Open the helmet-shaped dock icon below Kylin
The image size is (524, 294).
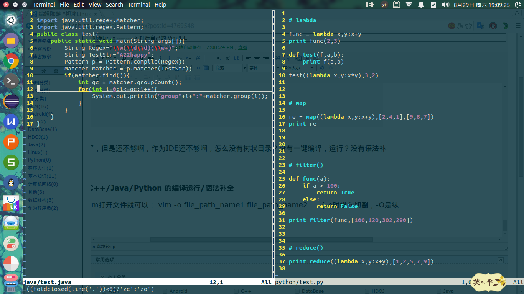coord(11,223)
